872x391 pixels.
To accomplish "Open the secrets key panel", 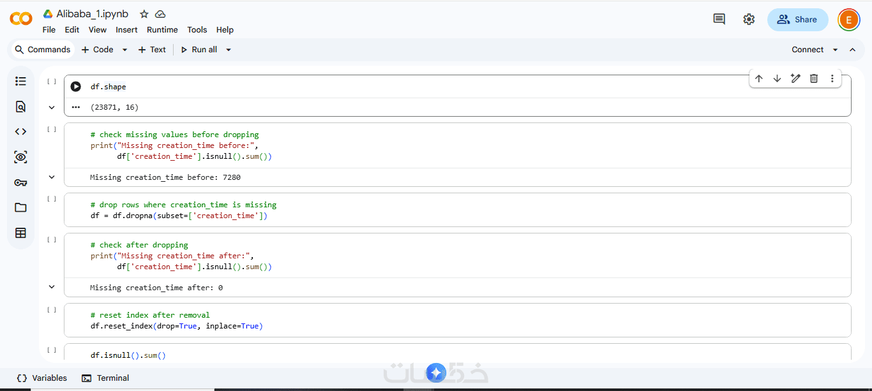I will [20, 182].
